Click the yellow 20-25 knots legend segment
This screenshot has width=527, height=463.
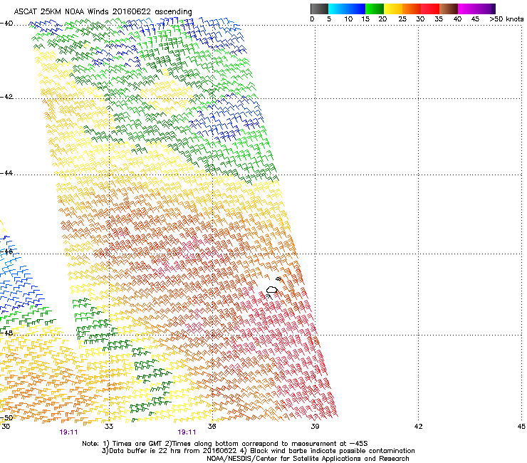pos(393,9)
